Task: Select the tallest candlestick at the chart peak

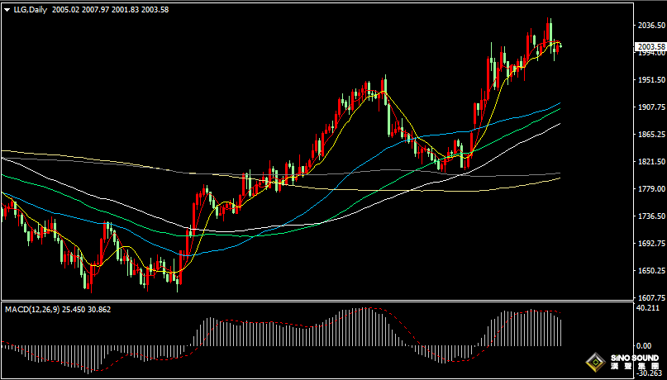Action: click(548, 33)
